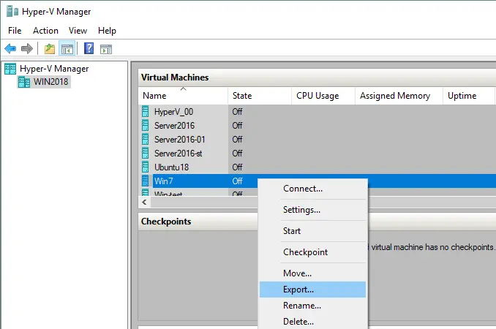This screenshot has height=329, width=496.
Task: Select Hyper-V Manager root in tree
Action: (x=54, y=69)
